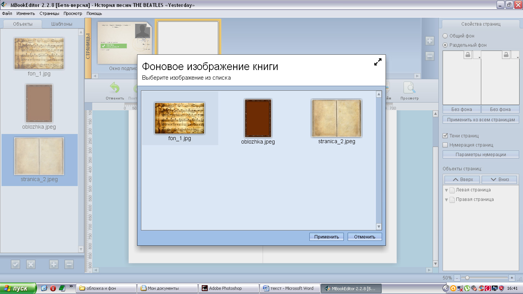Open the Страницы menu
The image size is (523, 294).
49,13
